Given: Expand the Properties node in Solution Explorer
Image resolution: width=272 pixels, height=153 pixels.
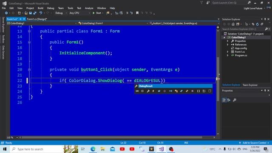Looking at the screenshot, I should (x=228, y=41).
